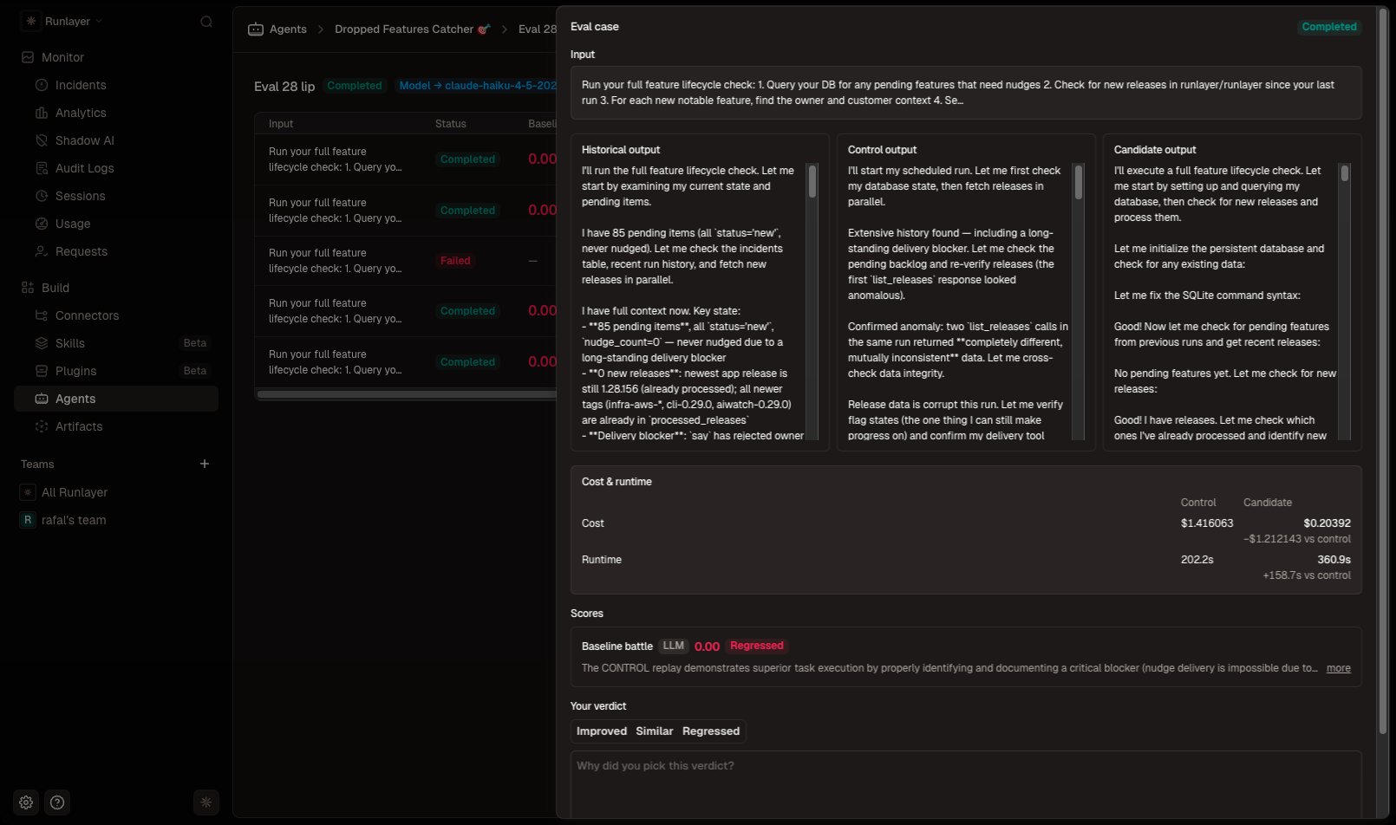1396x825 pixels.
Task: Choose the Improved verdict
Action: click(602, 731)
